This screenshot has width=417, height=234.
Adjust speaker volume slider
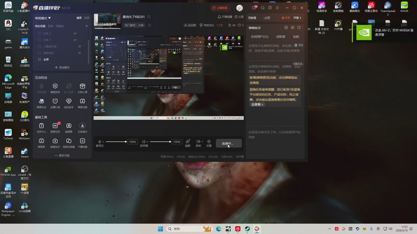[x=160, y=141]
